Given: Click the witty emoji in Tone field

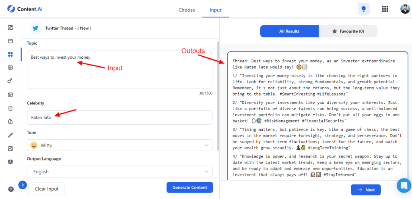Looking at the screenshot, I should pos(34,145).
